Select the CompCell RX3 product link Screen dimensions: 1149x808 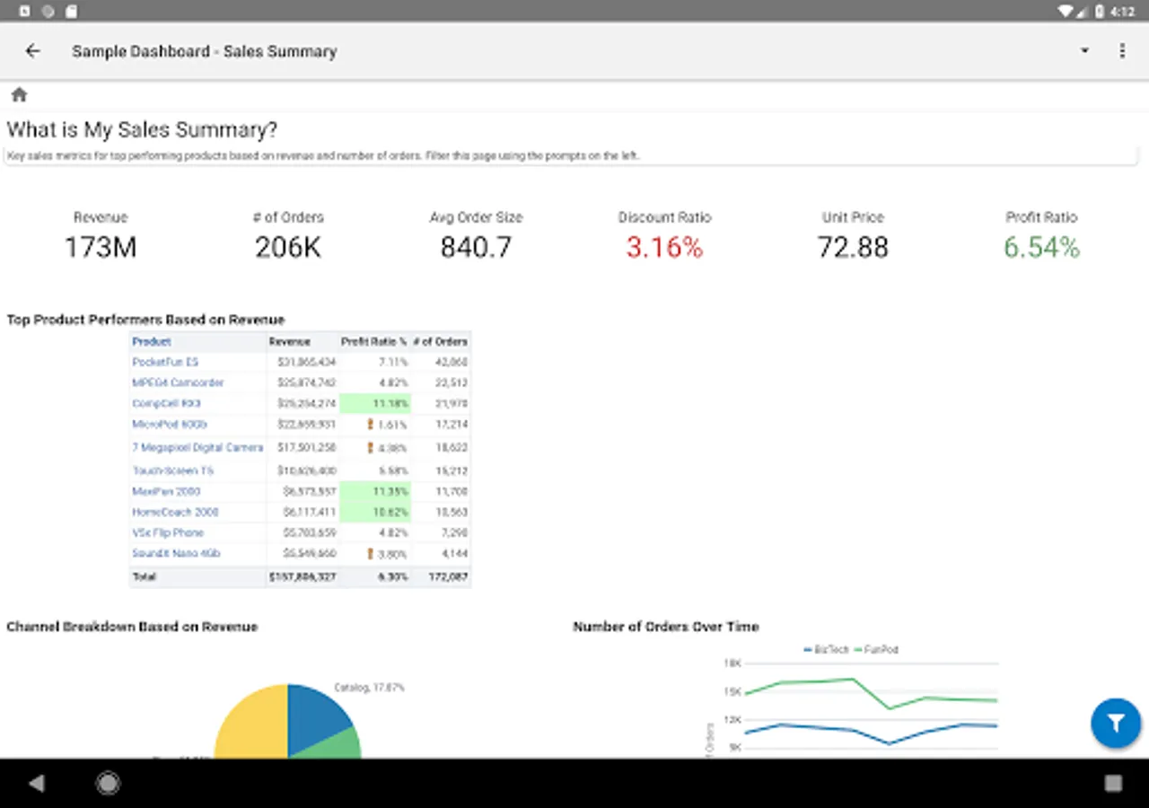[x=167, y=403]
